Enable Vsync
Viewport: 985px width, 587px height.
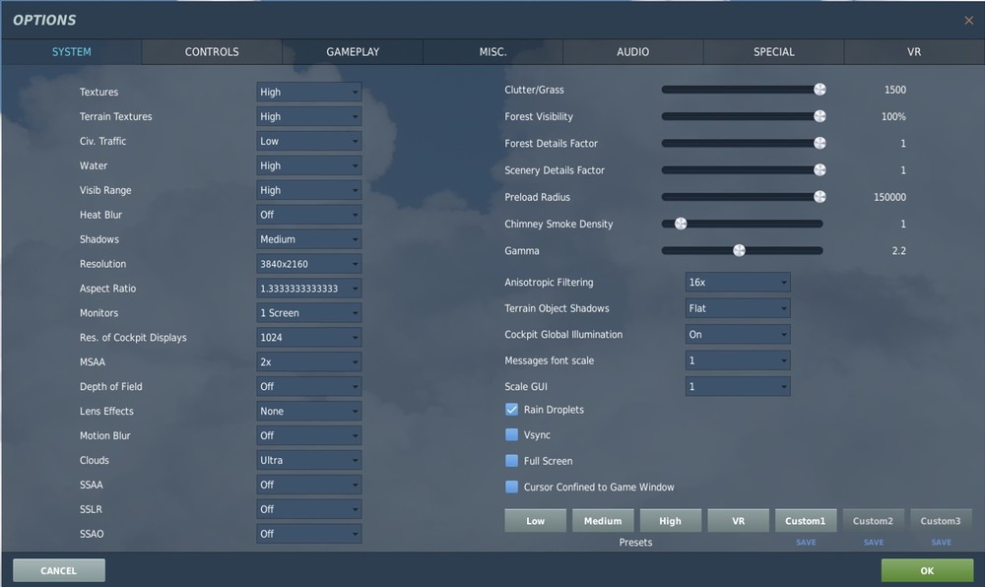tap(511, 434)
